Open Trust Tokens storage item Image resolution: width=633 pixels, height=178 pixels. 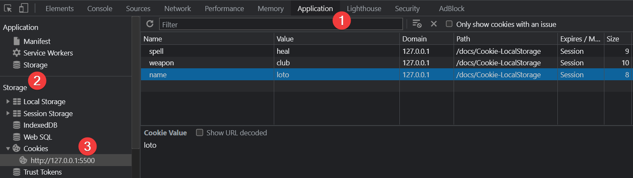[x=42, y=172]
